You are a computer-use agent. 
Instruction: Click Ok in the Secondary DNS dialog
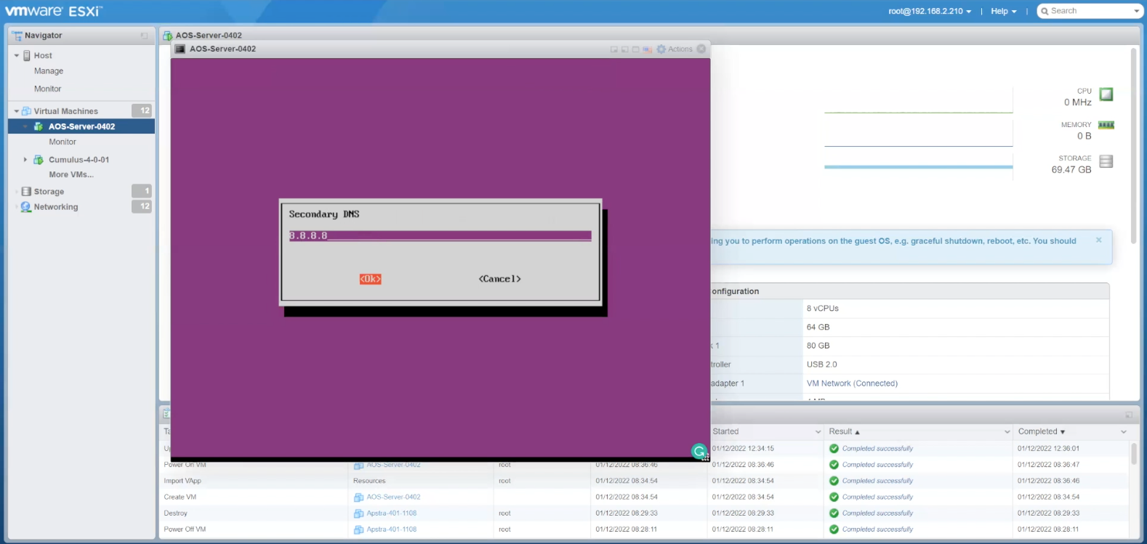tap(371, 279)
